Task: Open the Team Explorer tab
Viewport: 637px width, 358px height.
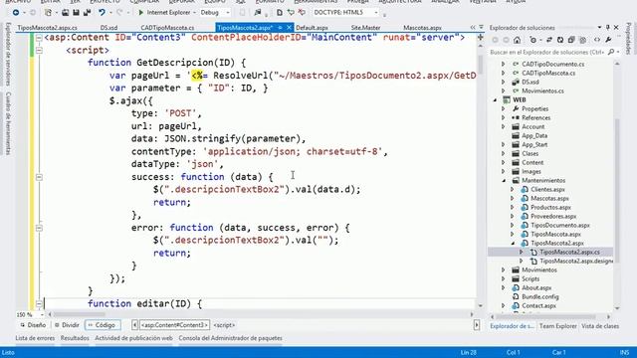Action: 557,326
